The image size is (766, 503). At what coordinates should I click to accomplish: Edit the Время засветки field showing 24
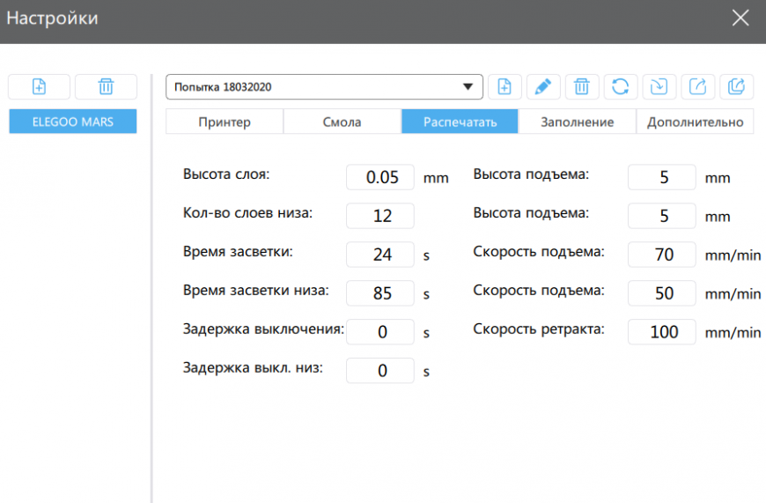tap(380, 255)
